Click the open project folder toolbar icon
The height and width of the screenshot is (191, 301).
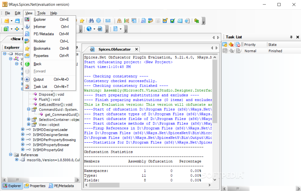[7, 21]
